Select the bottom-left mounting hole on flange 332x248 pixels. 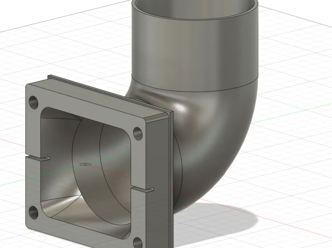click(x=34, y=213)
